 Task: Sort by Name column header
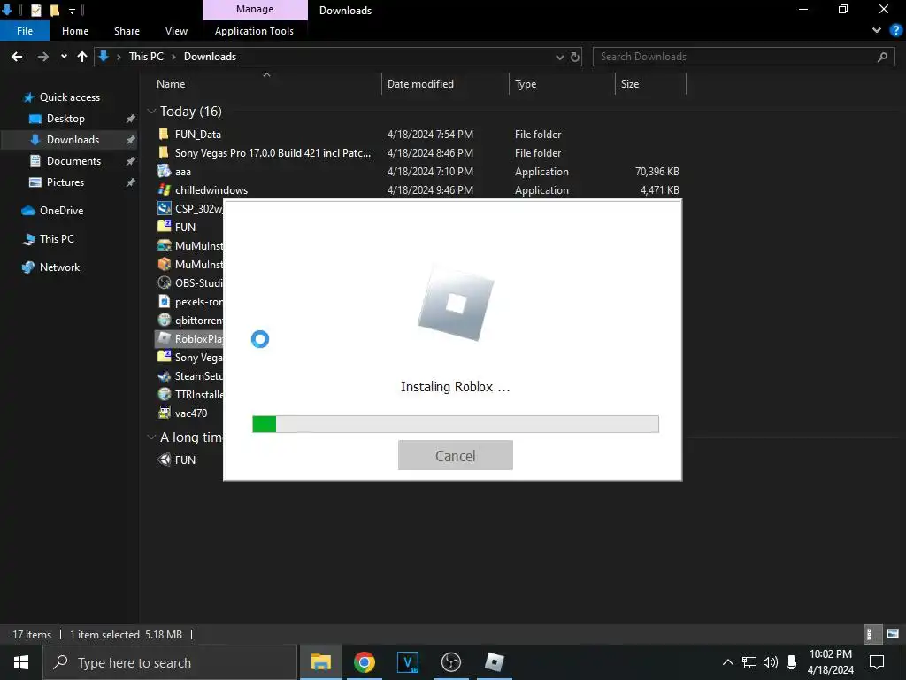[171, 84]
